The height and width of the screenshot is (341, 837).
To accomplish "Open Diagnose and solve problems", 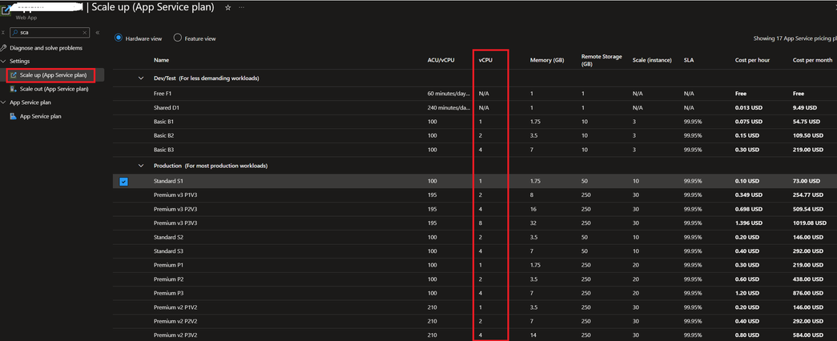I will (x=46, y=48).
